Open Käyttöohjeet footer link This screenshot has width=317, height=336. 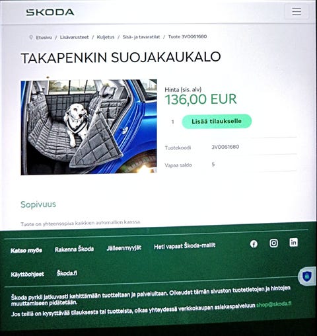[28, 274]
